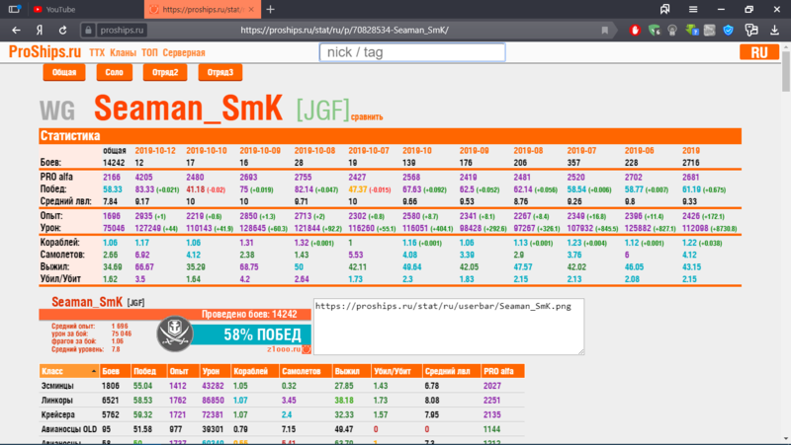Click the Эсминцы row label
This screenshot has width=791, height=445.
57,386
